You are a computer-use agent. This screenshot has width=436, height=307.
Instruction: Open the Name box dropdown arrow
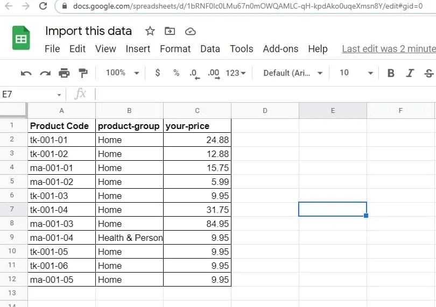click(59, 95)
